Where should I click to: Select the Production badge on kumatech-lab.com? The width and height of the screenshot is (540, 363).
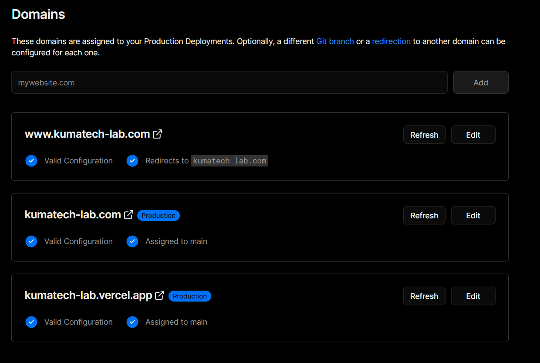point(158,215)
